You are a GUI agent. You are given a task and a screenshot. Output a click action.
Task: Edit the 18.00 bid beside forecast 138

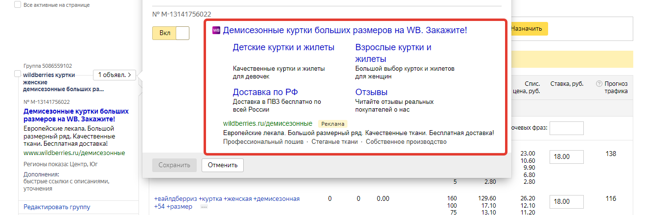point(567,157)
